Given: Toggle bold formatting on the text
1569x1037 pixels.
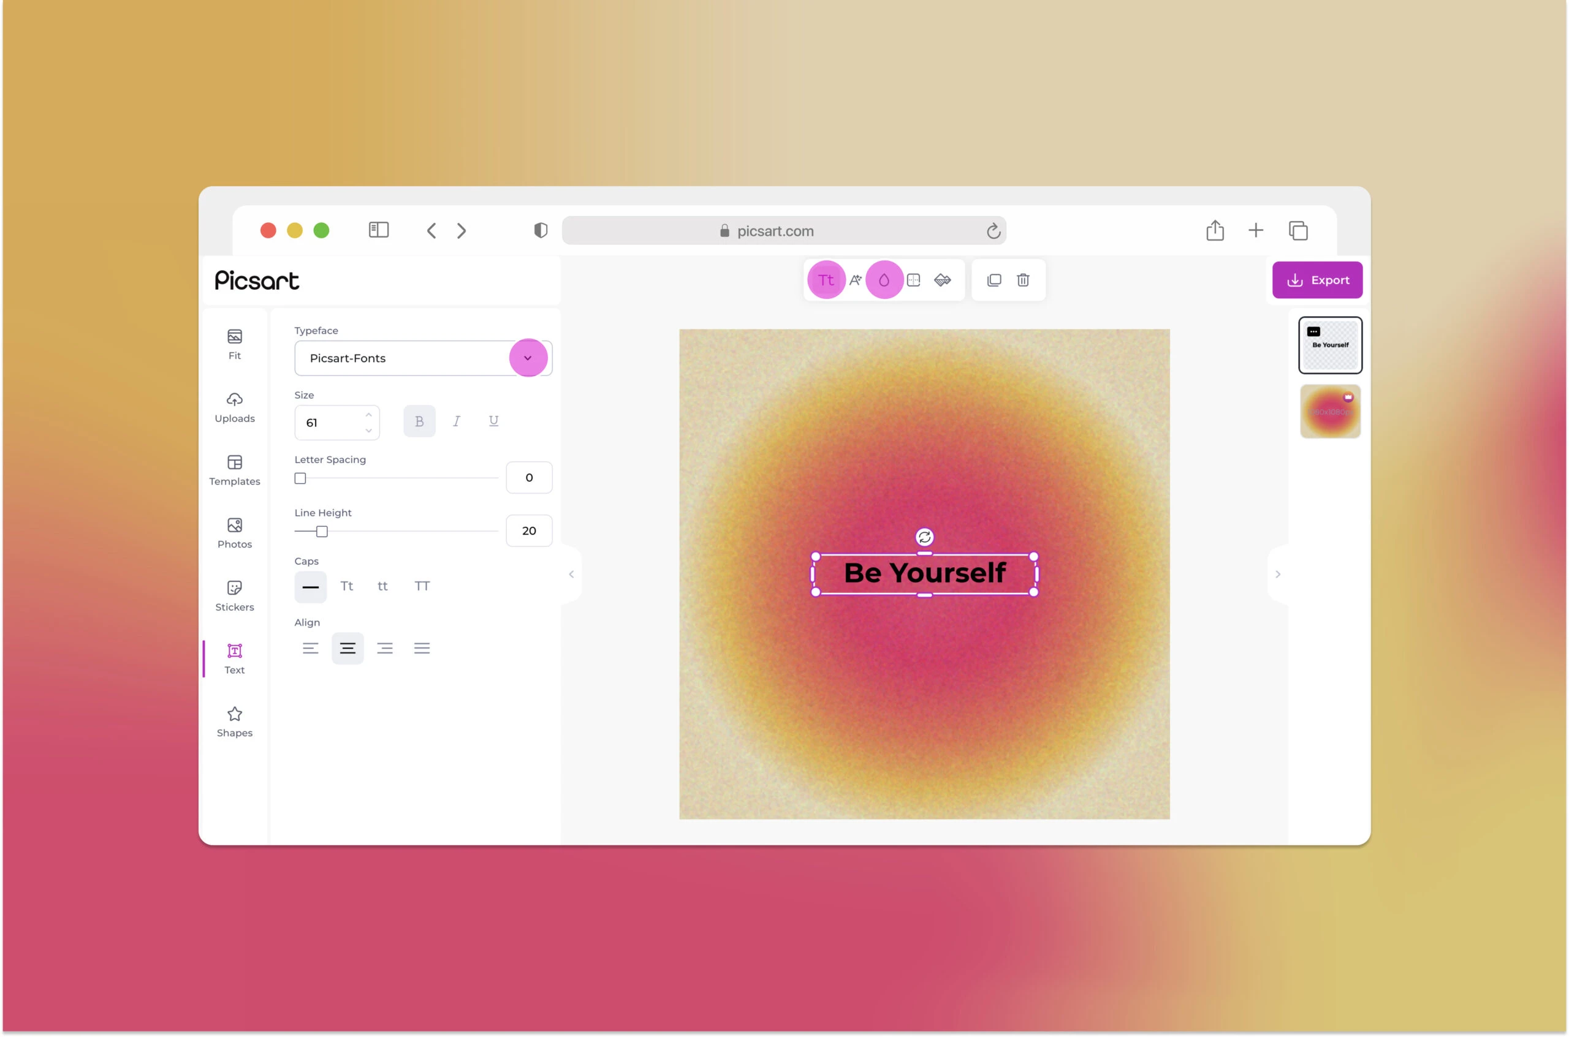Looking at the screenshot, I should pos(420,421).
